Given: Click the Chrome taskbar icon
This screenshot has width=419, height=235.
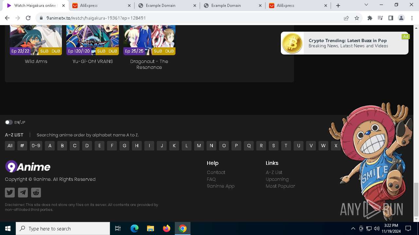Looking at the screenshot, I should coord(183,228).
